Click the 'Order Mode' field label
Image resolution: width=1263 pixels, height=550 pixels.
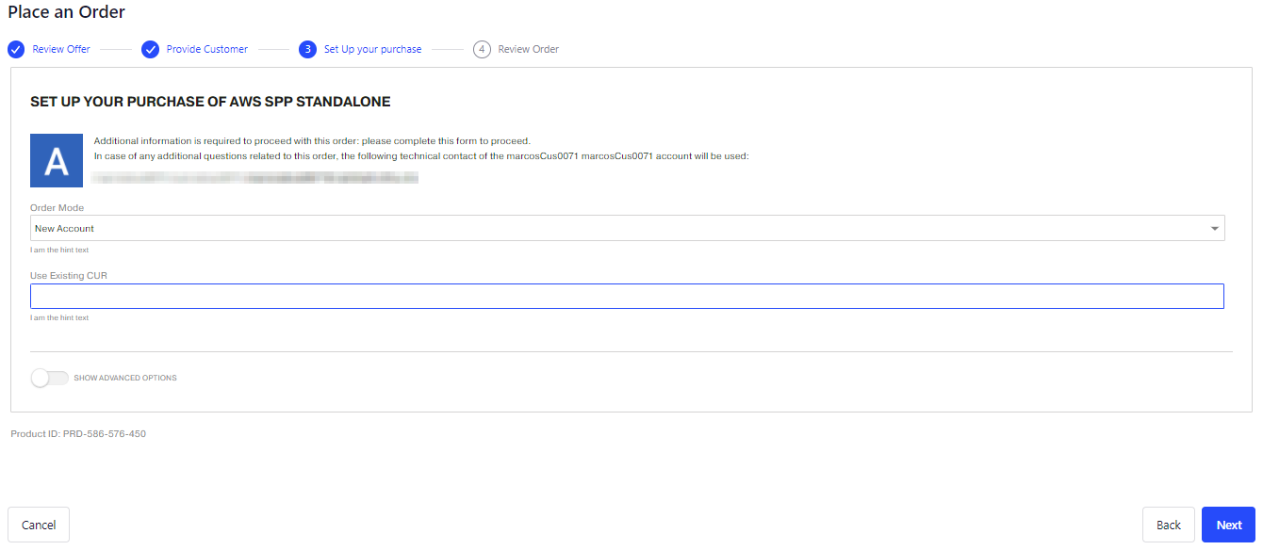pyautogui.click(x=57, y=207)
